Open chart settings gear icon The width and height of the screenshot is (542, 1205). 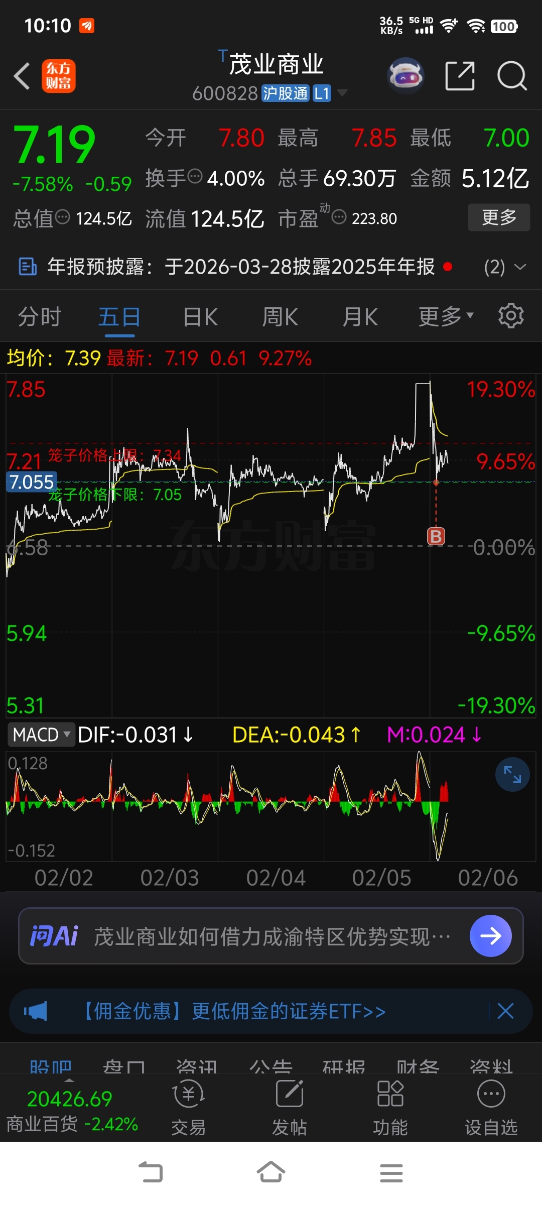tap(511, 316)
